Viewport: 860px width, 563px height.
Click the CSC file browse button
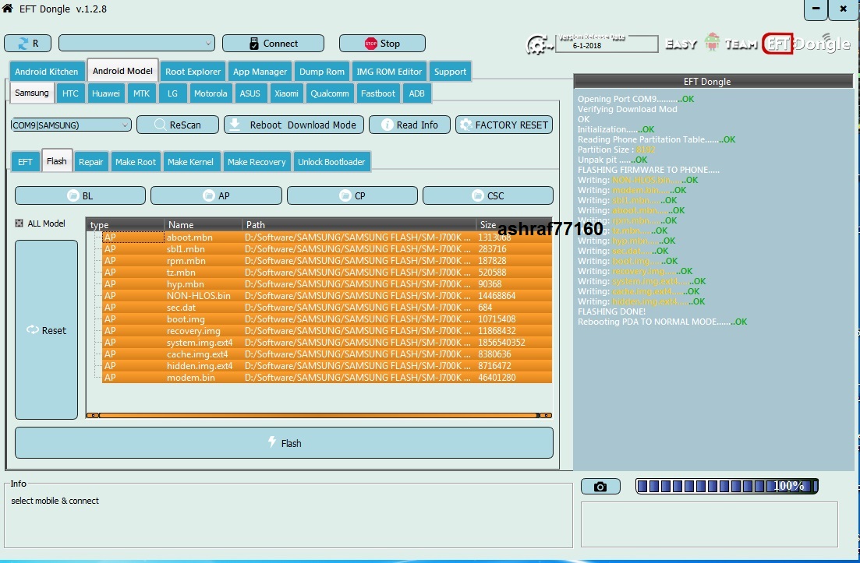point(488,195)
